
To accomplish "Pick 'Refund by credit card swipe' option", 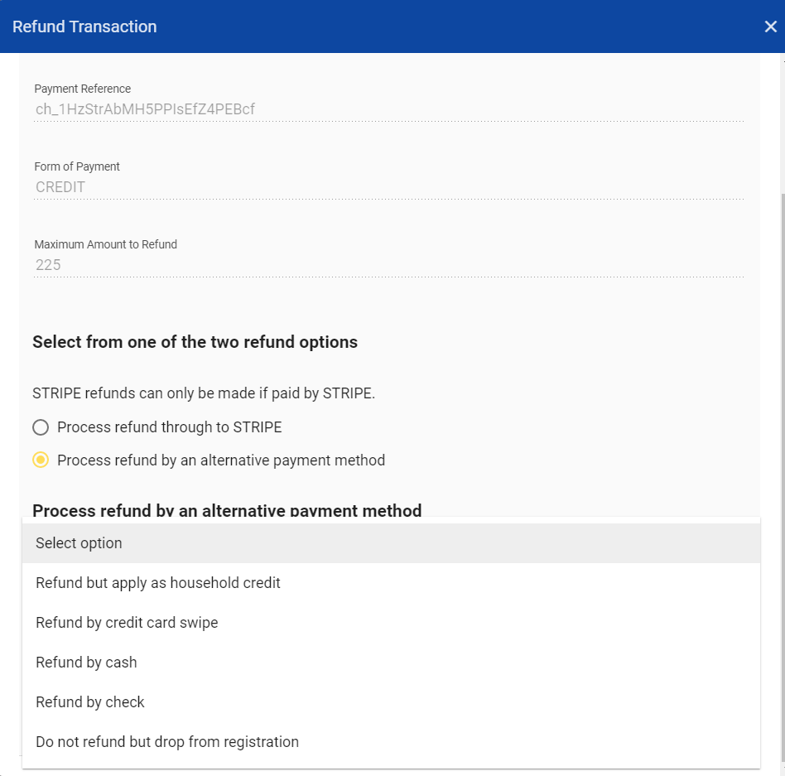I will [x=127, y=623].
